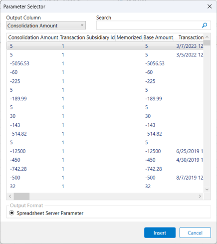Image resolution: width=217 pixels, height=244 pixels.
Task: Select the row with amount -12500
Action: [x=105, y=151]
